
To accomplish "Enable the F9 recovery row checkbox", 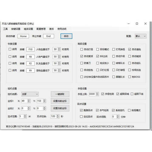I will tap(10, 70).
